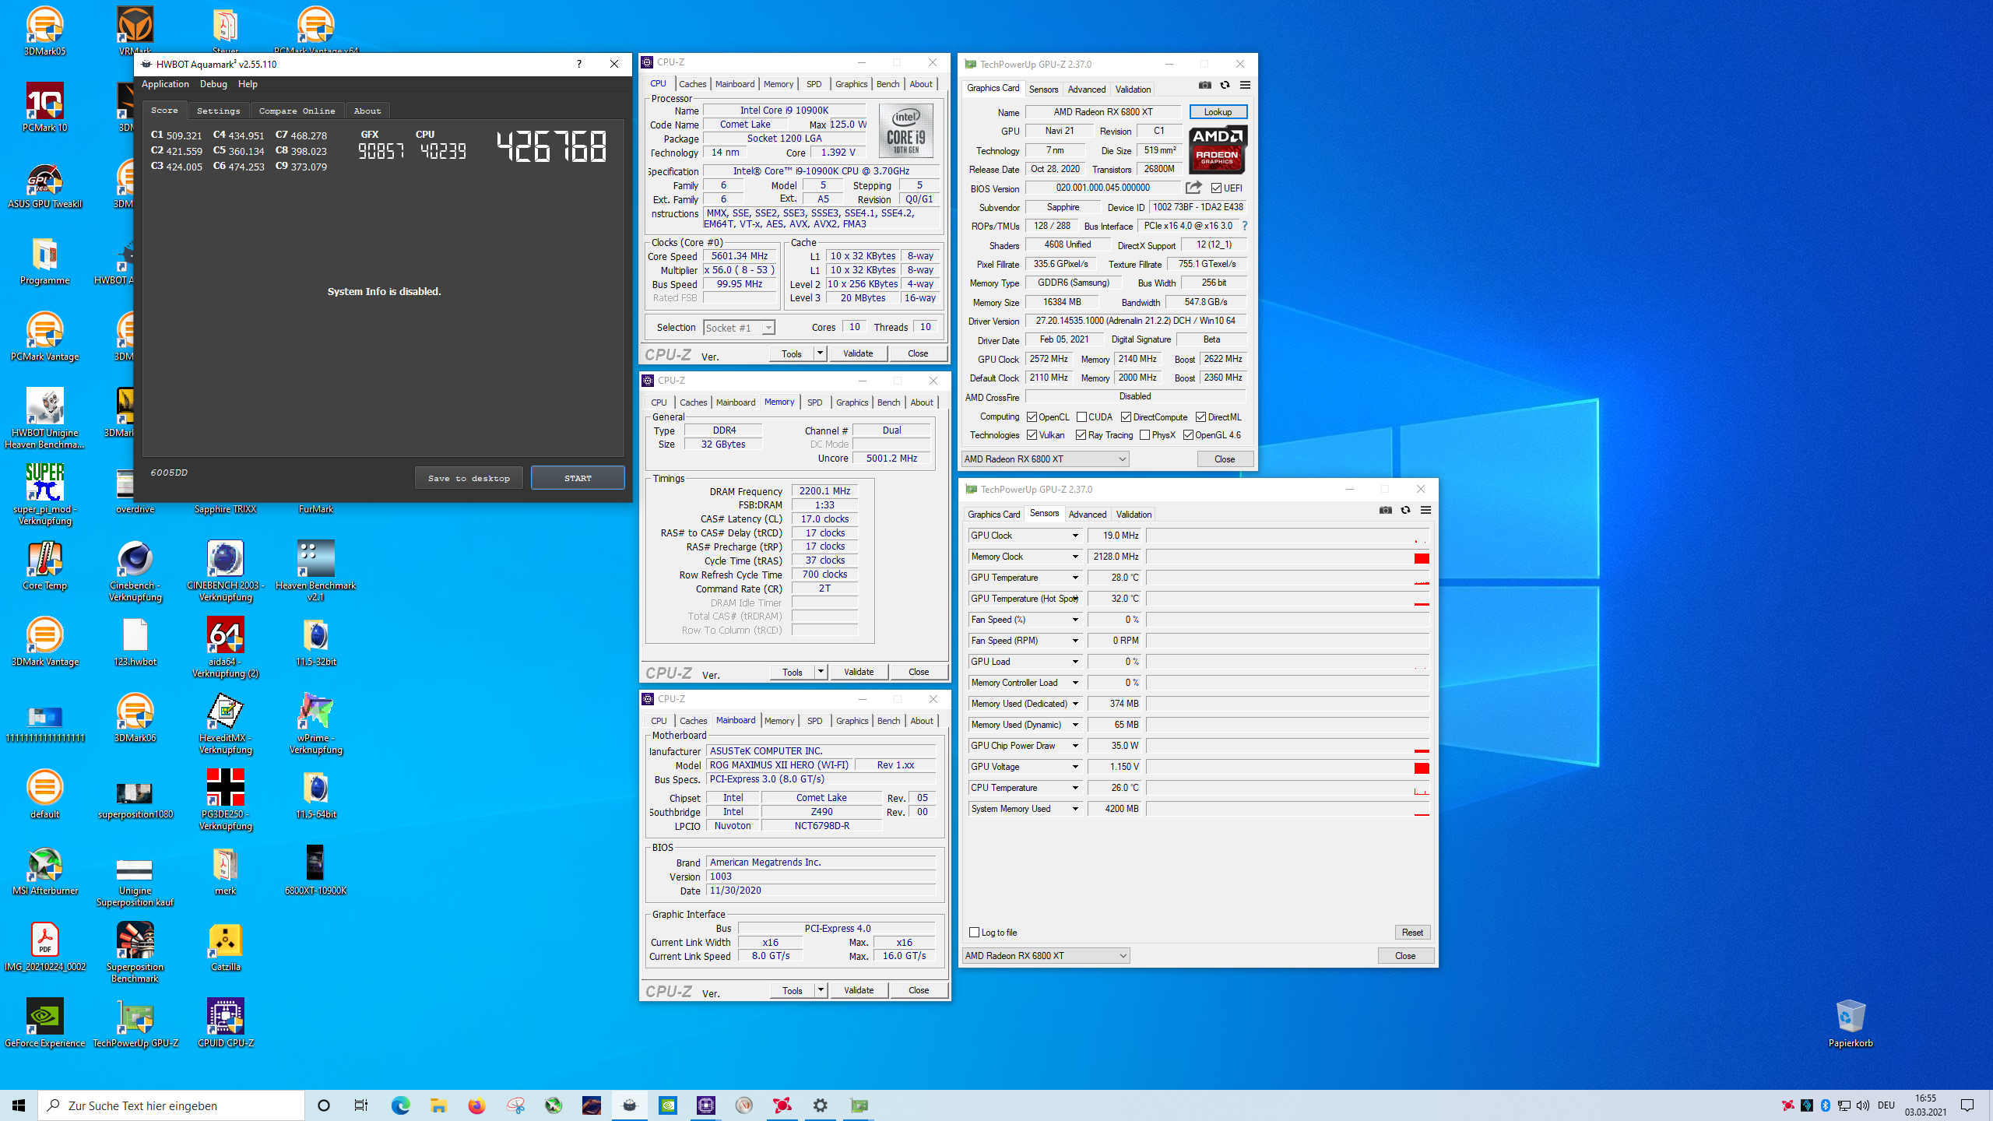Click the BIOS share/export icon in GPU-Z
This screenshot has width=1993, height=1121.
(1193, 188)
